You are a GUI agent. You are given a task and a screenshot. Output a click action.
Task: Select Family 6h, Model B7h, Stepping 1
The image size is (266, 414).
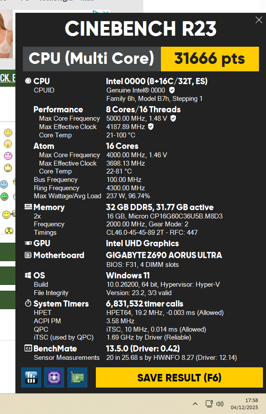coord(154,99)
